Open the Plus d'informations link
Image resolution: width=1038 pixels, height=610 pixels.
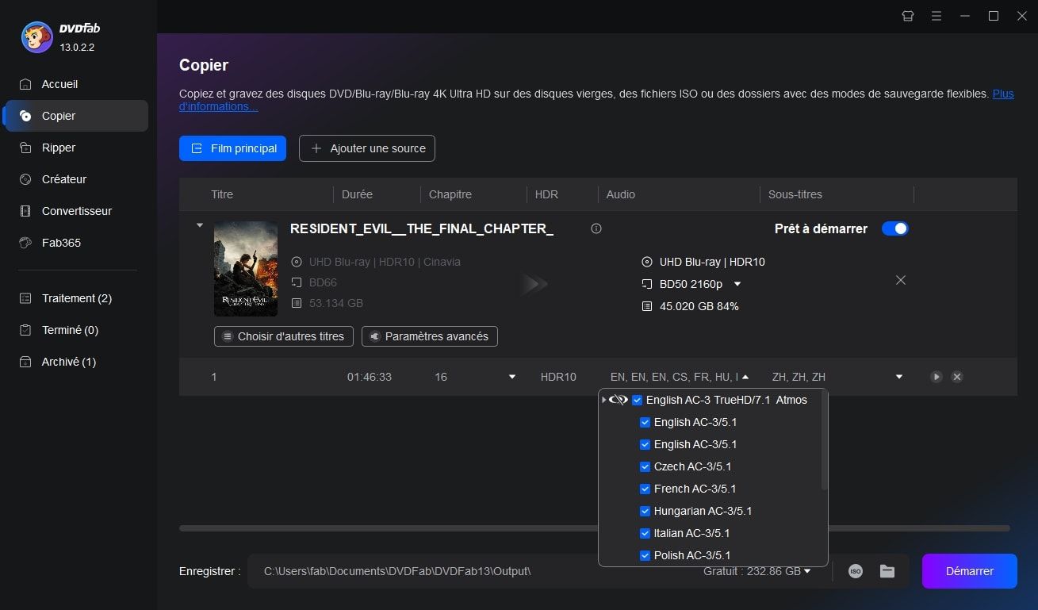(x=1002, y=94)
